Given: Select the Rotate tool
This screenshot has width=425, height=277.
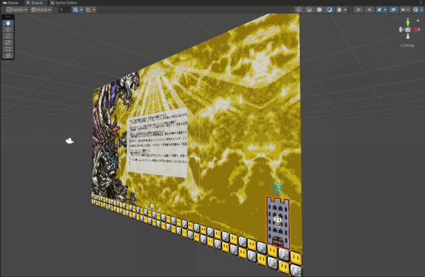Looking at the screenshot, I should point(8,36).
